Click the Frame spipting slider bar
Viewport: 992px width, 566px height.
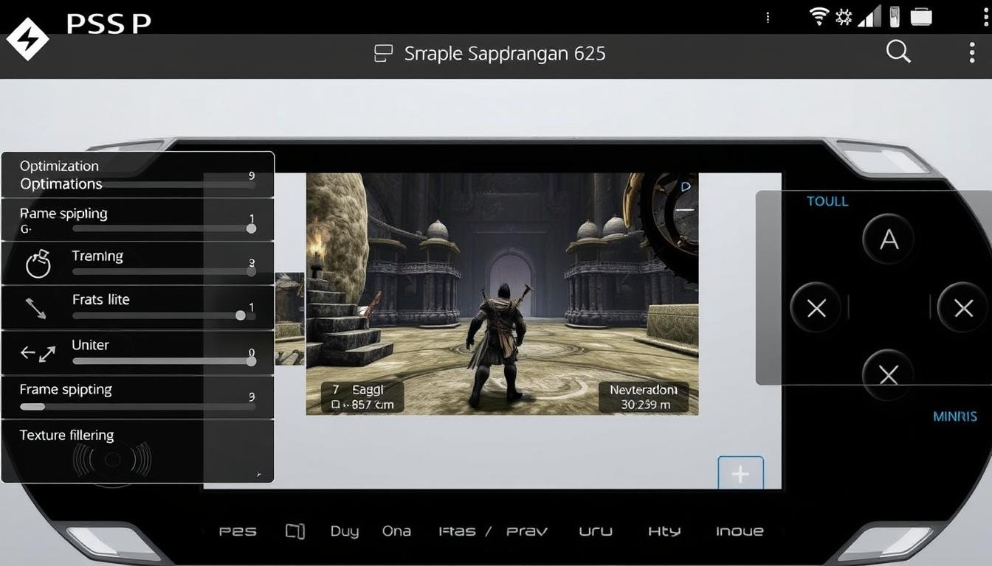coord(137,406)
